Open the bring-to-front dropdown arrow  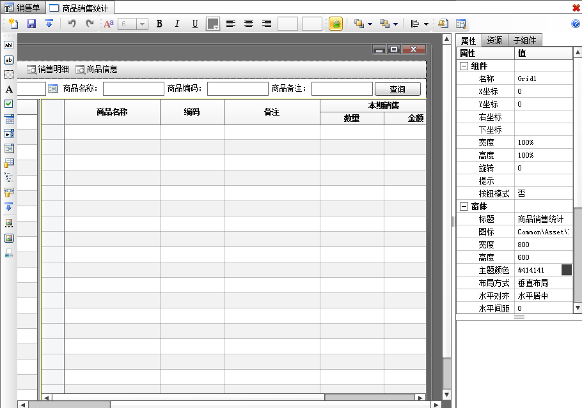click(370, 24)
